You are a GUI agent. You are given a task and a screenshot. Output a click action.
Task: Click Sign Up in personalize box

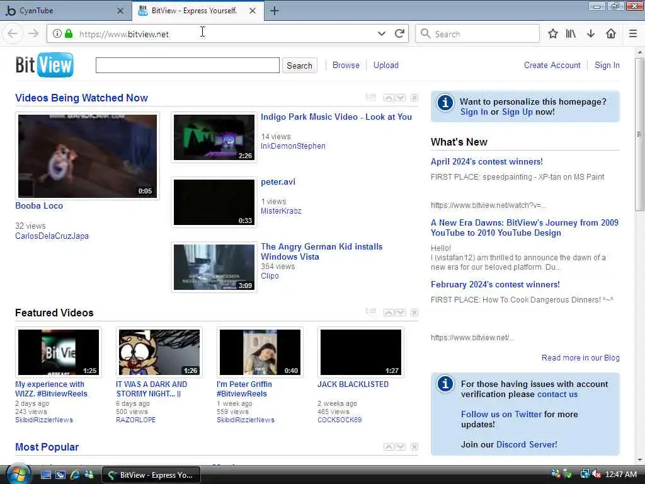pos(517,112)
